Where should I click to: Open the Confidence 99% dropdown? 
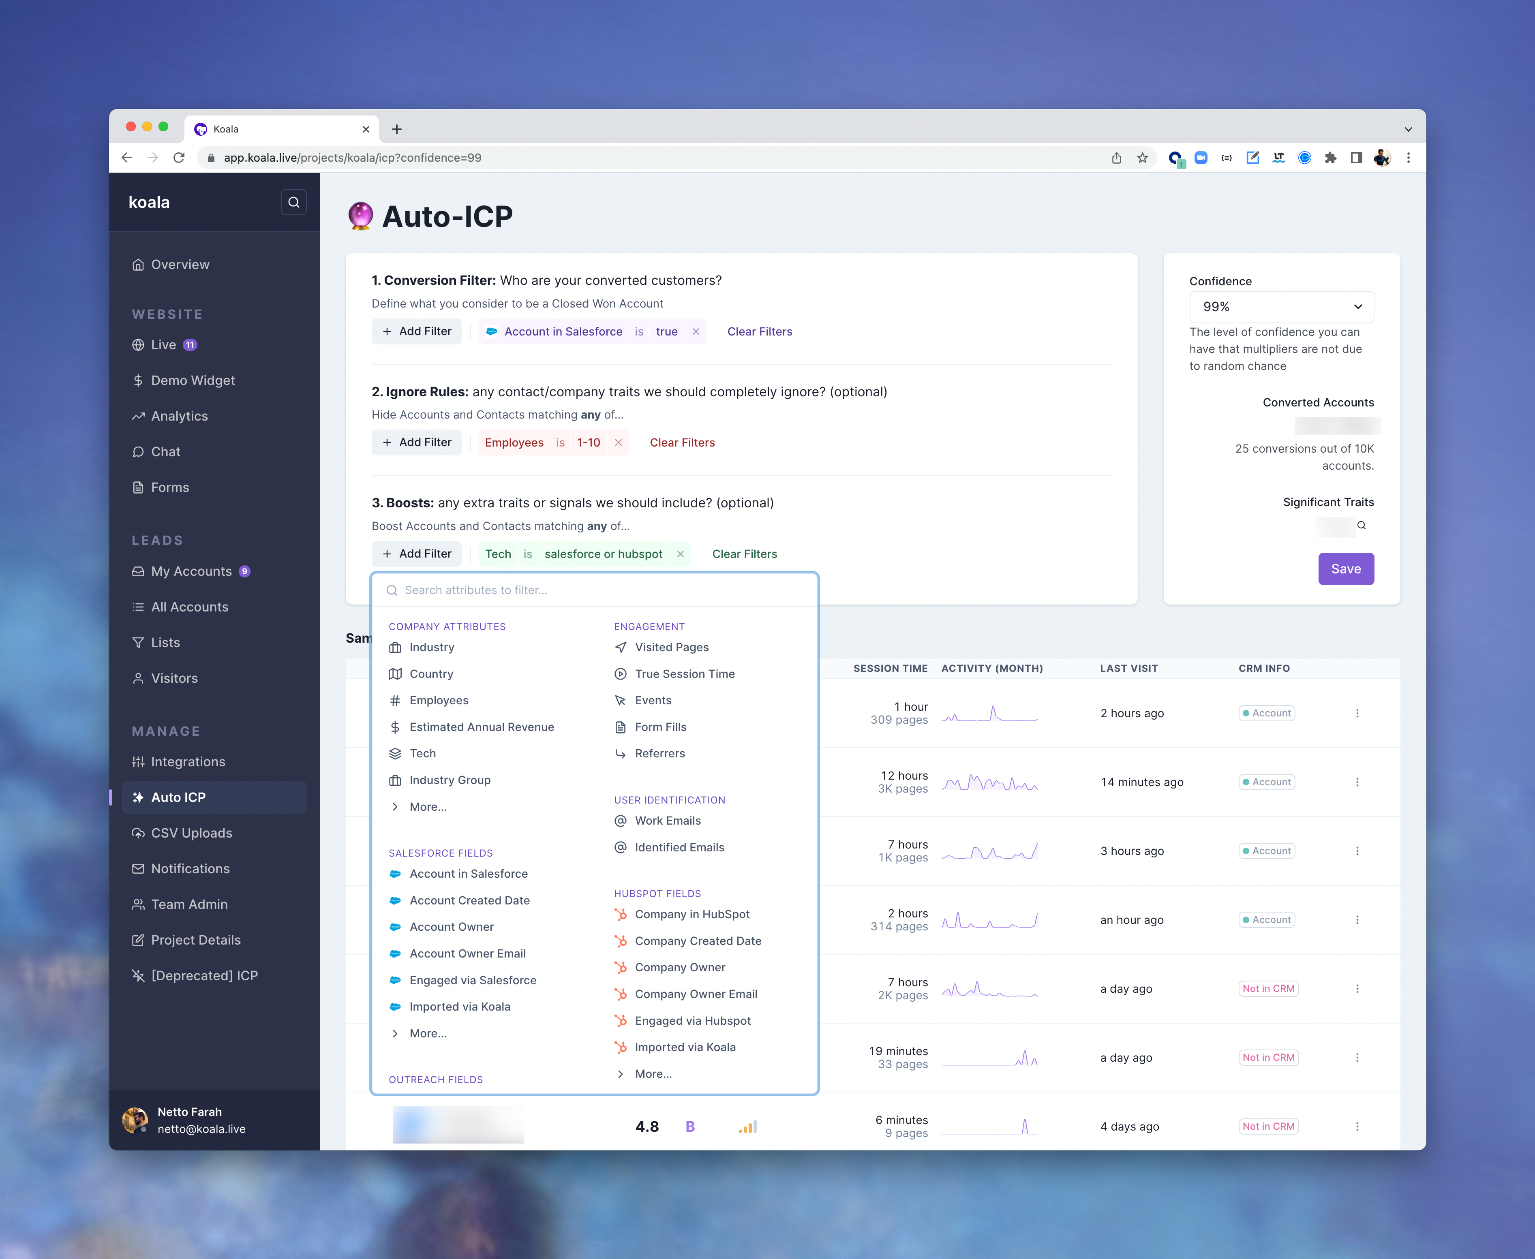[1281, 307]
